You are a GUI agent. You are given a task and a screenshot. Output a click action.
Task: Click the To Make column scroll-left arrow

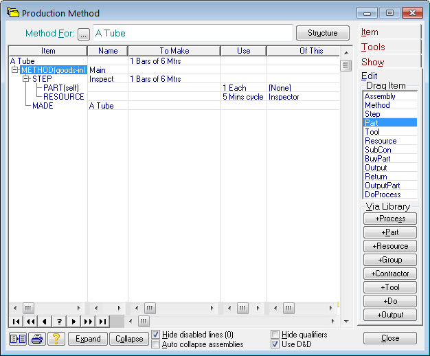click(x=137, y=308)
